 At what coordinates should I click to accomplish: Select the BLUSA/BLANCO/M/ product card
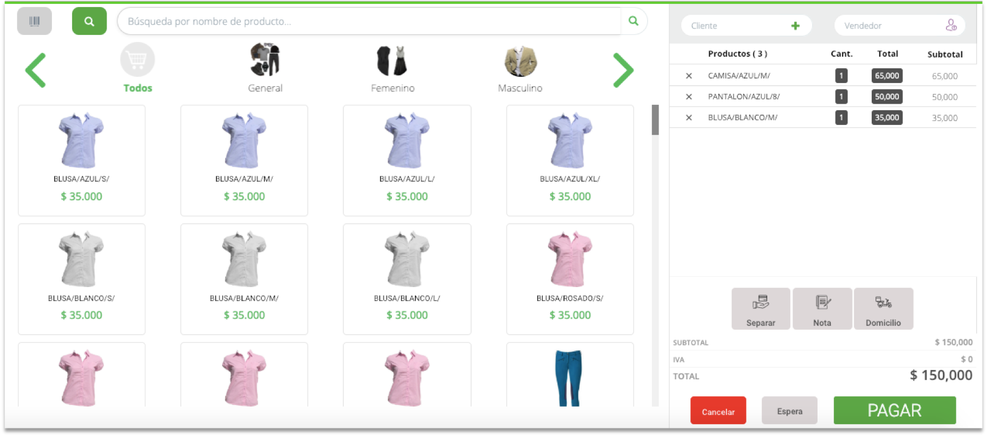pos(244,279)
